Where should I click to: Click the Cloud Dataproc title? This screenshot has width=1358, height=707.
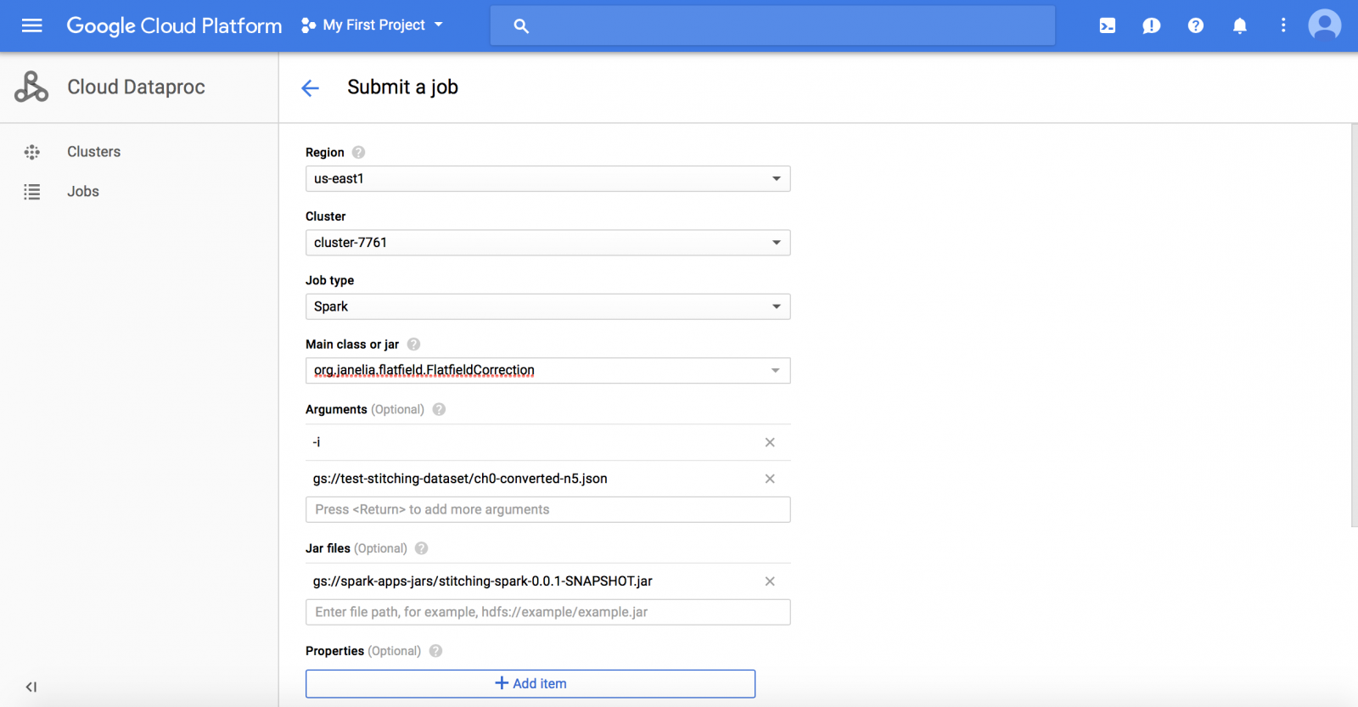136,87
